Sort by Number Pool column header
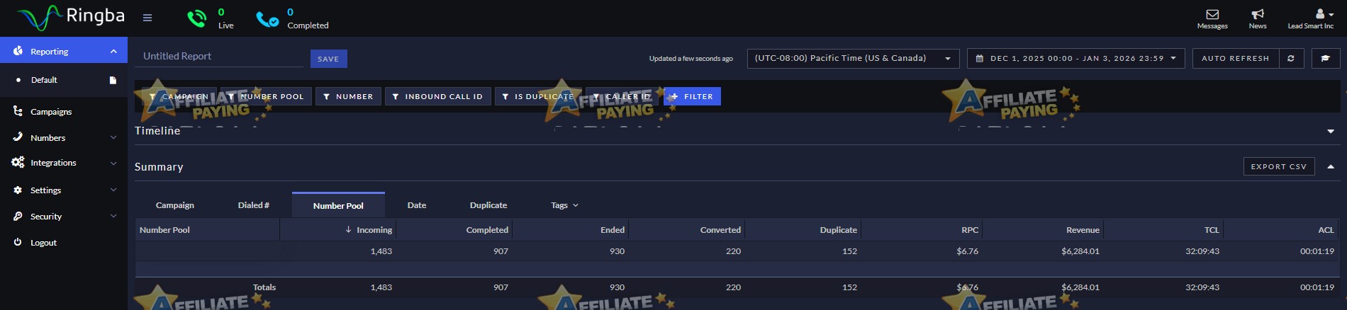Image resolution: width=1347 pixels, height=310 pixels. 208,229
